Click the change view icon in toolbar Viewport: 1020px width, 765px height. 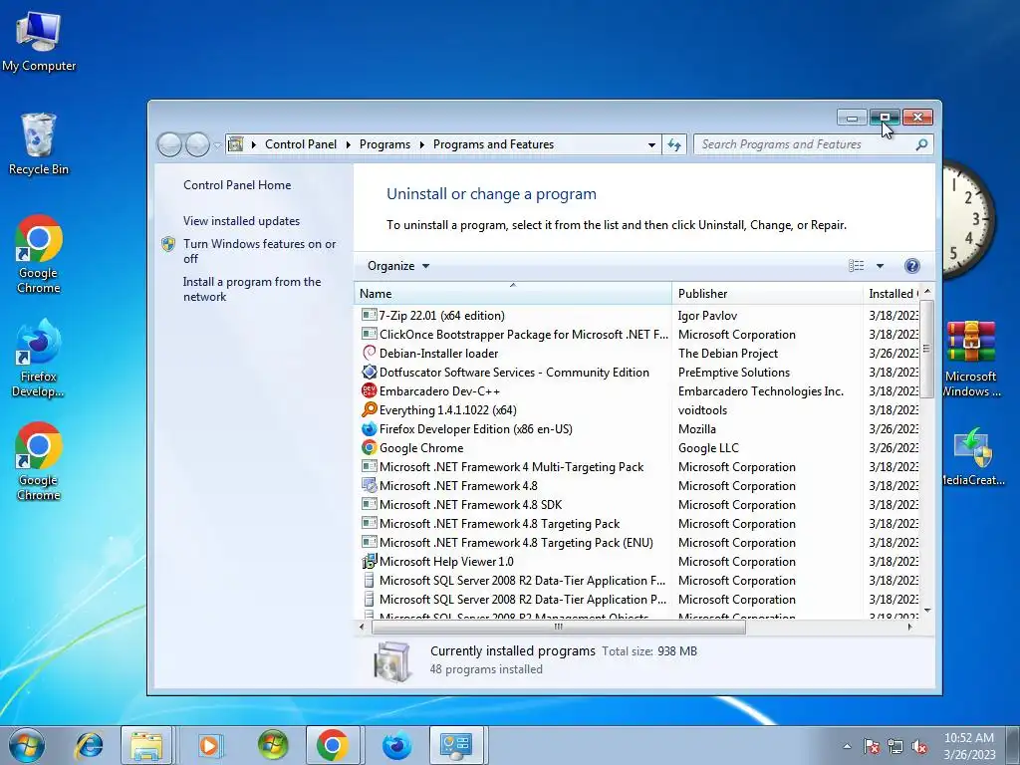[x=856, y=265]
